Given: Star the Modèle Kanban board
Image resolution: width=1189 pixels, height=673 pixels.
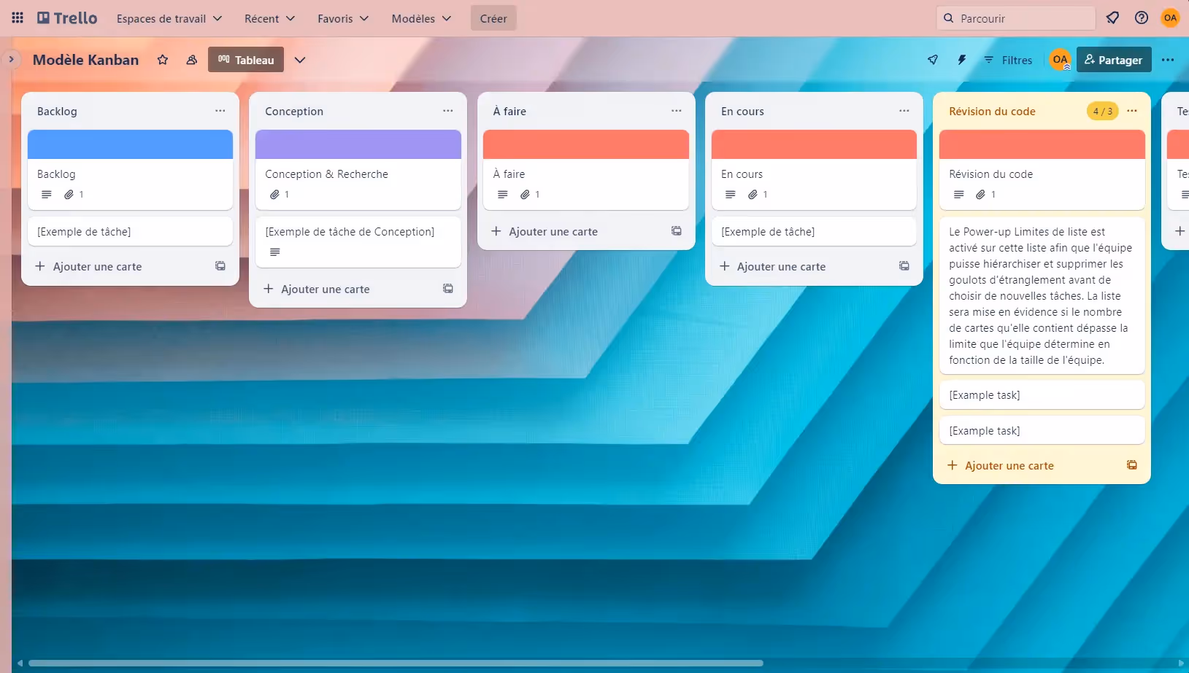Looking at the screenshot, I should [x=163, y=60].
